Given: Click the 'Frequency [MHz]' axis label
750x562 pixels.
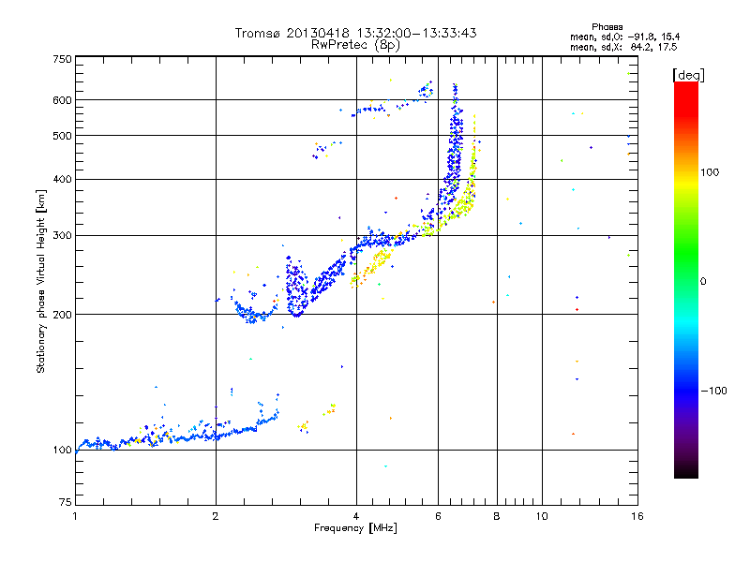Looking at the screenshot, I should point(355,528).
